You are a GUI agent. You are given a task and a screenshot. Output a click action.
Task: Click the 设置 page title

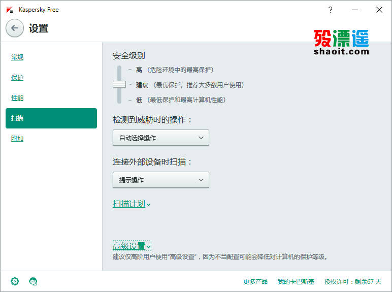click(39, 28)
